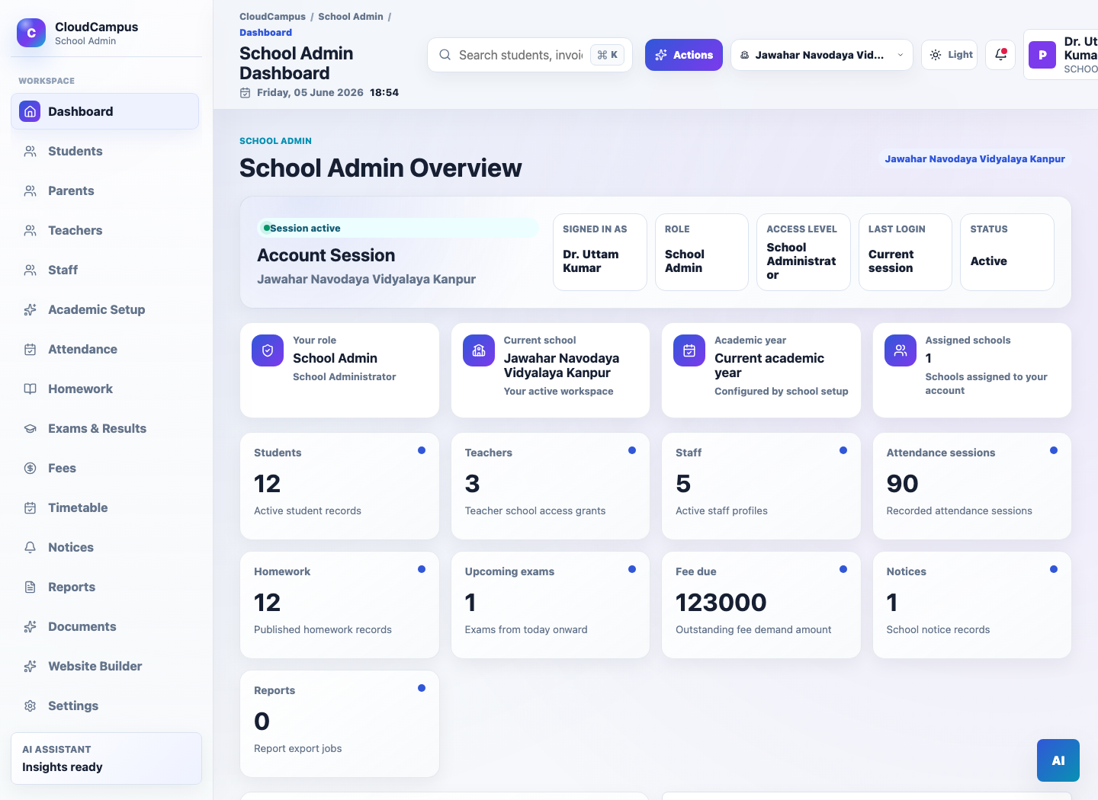Viewport: 1098px width, 800px height.
Task: Go to Attendance in the sidebar
Action: [x=105, y=349]
